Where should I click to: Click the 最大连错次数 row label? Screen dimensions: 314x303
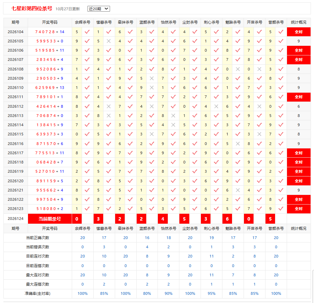(38, 284)
